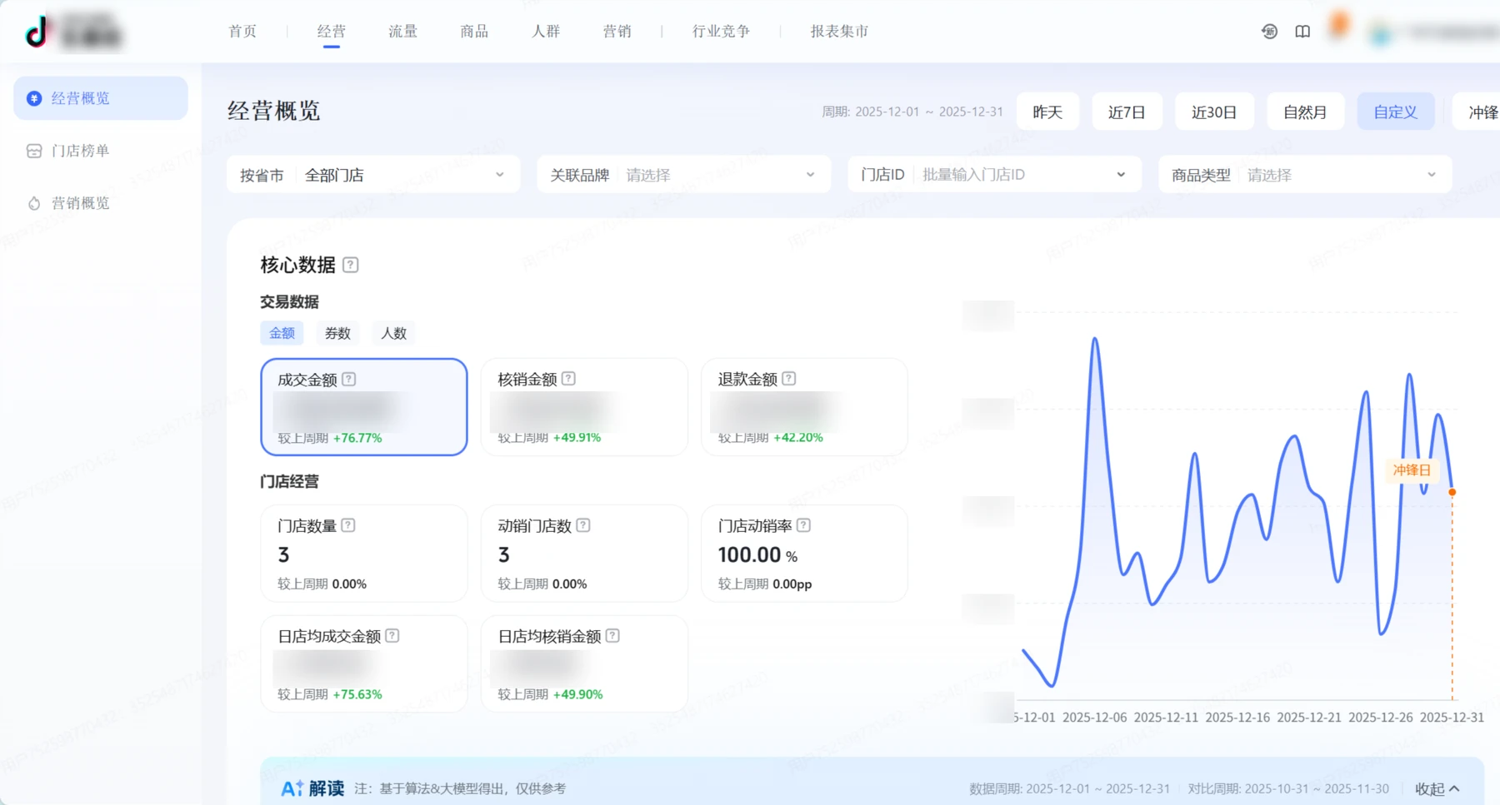Select the 退款金额 metric card
The height and width of the screenshot is (805, 1500).
coord(804,407)
